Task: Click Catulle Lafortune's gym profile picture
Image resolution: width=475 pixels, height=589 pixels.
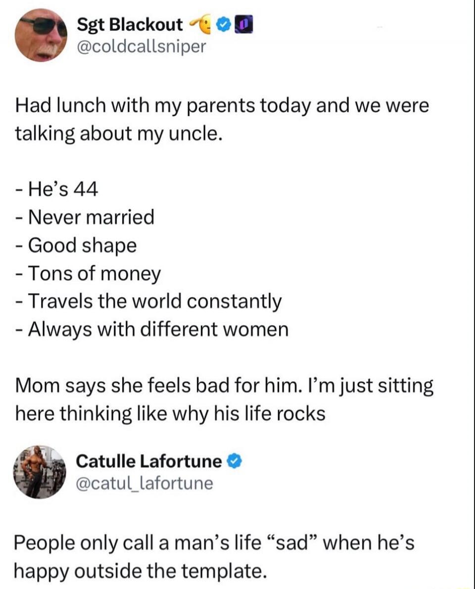Action: pos(40,472)
